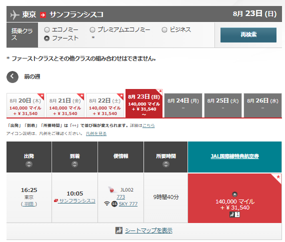Sort flights by 到着 time
This screenshot has width=285, height=242.
(74, 164)
